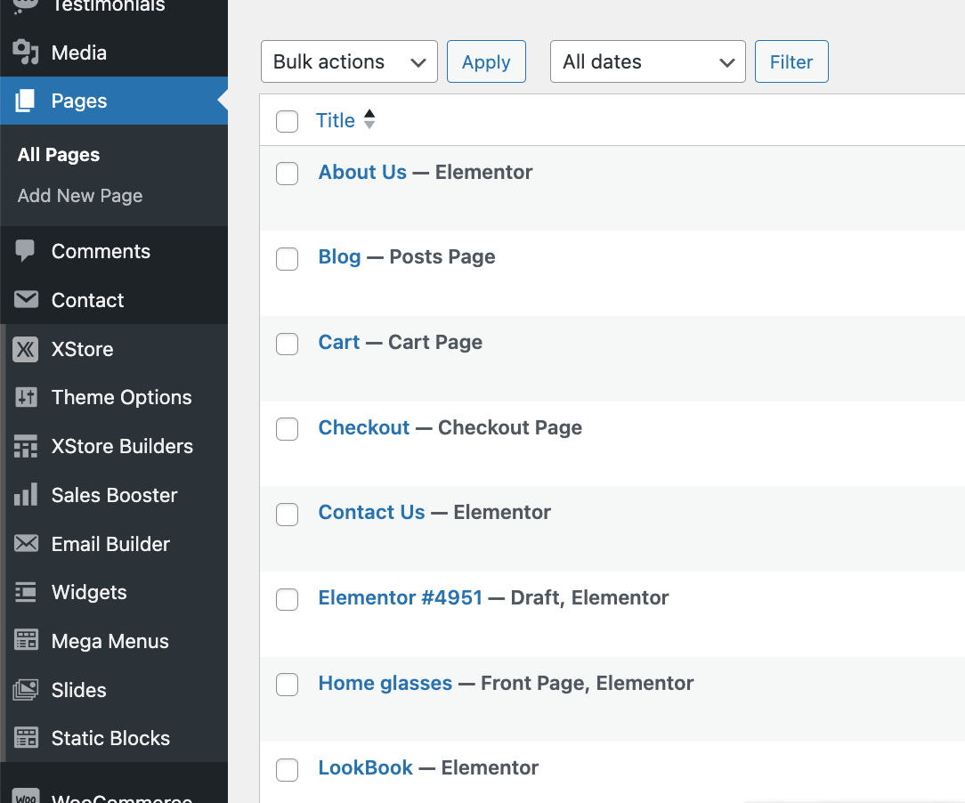This screenshot has width=965, height=803.
Task: Check the Blog page checkbox
Action: [287, 258]
